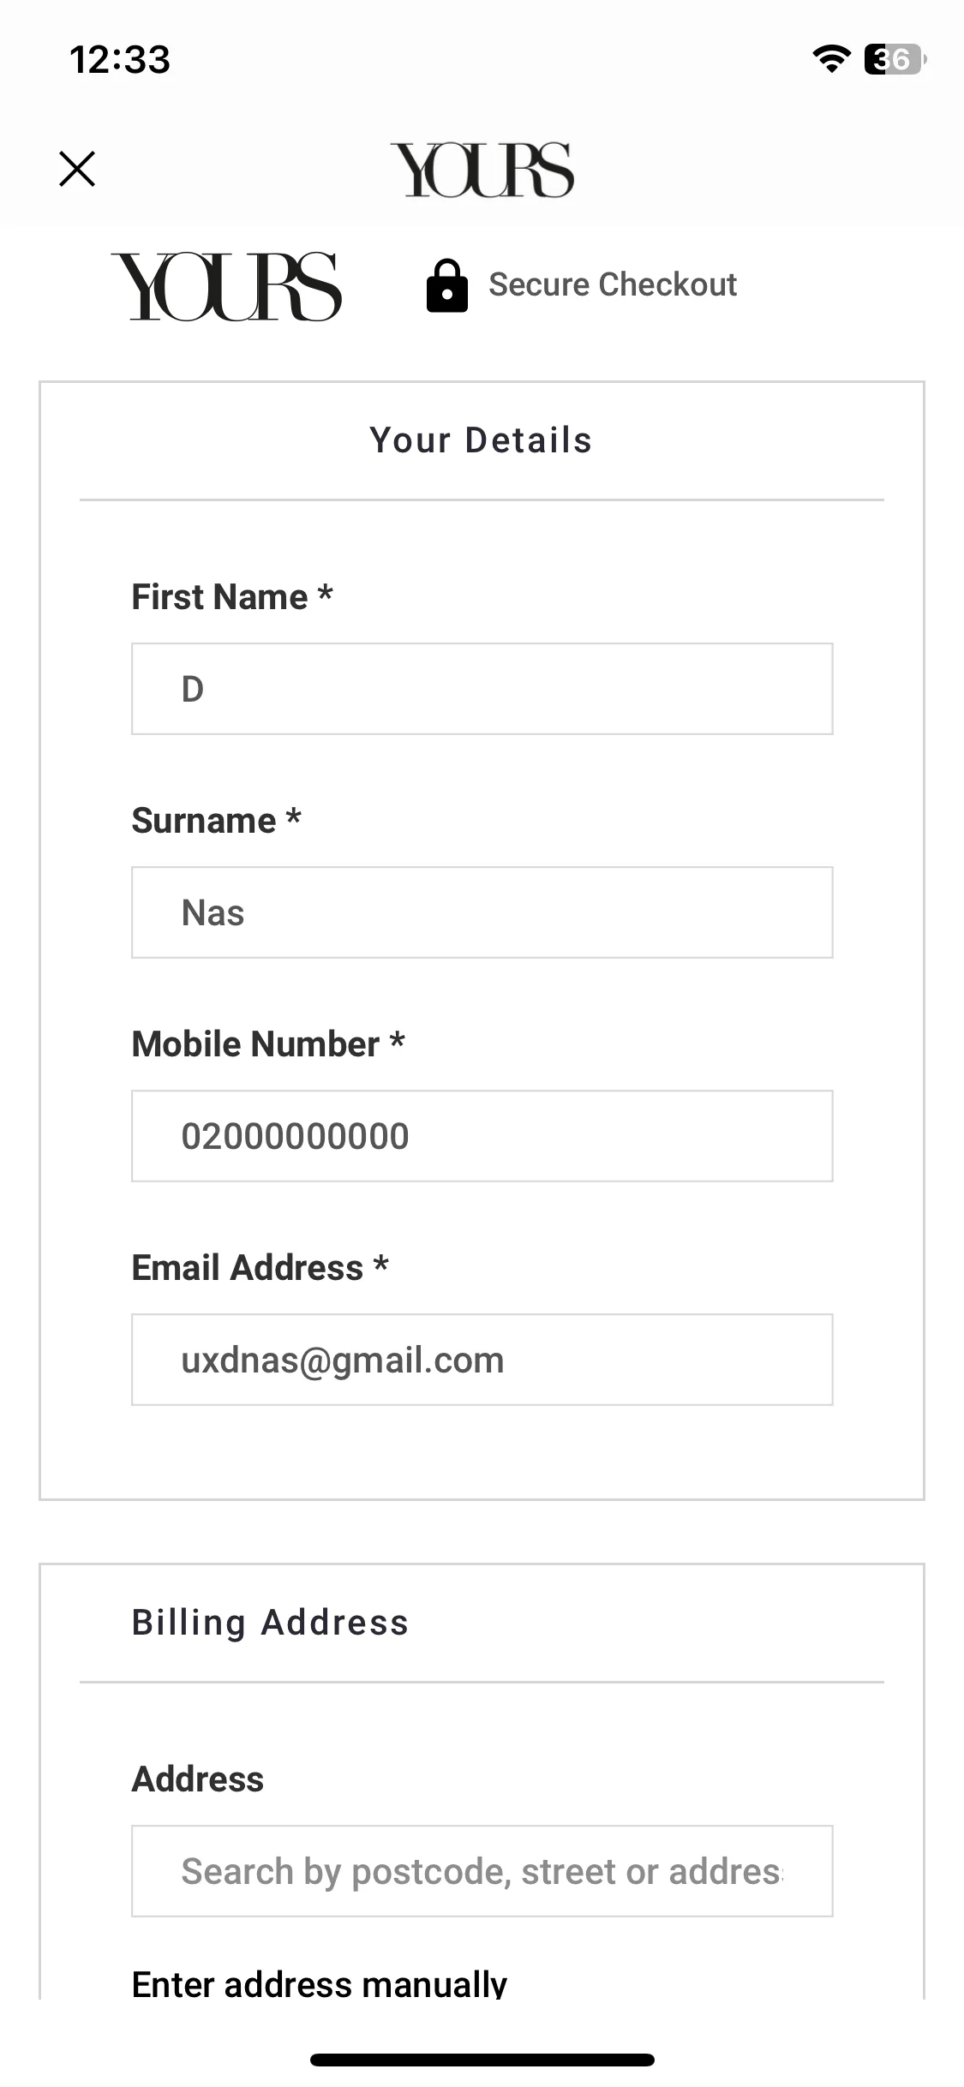This screenshot has width=964, height=2087.
Task: Select the Mobile Number input field
Action: pyautogui.click(x=482, y=1136)
